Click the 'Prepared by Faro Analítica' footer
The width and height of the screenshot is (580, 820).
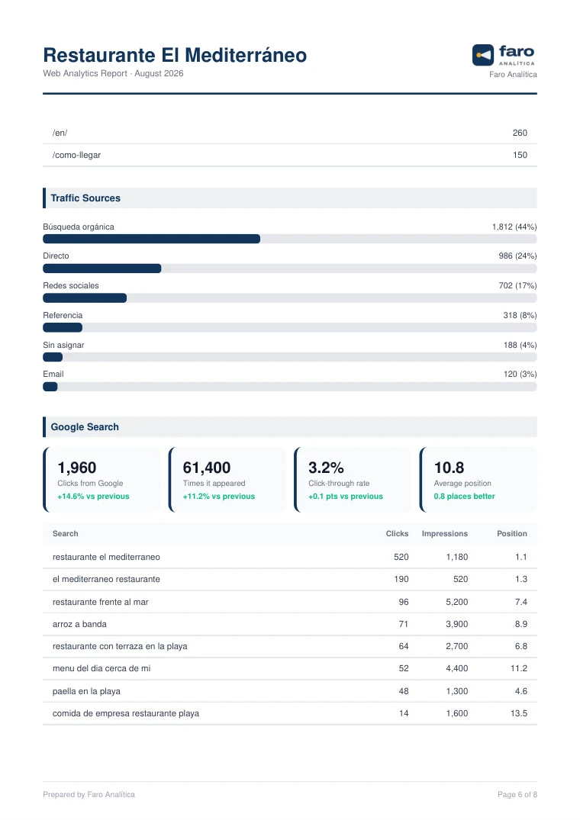[x=89, y=794]
